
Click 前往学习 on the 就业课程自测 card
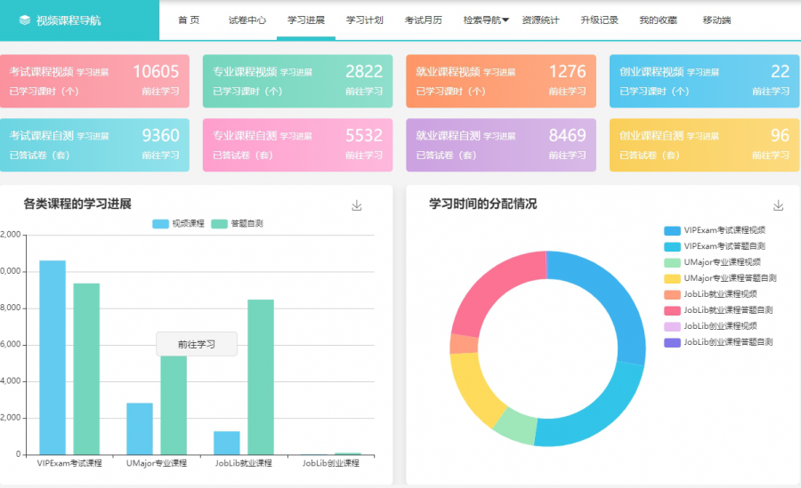click(567, 155)
